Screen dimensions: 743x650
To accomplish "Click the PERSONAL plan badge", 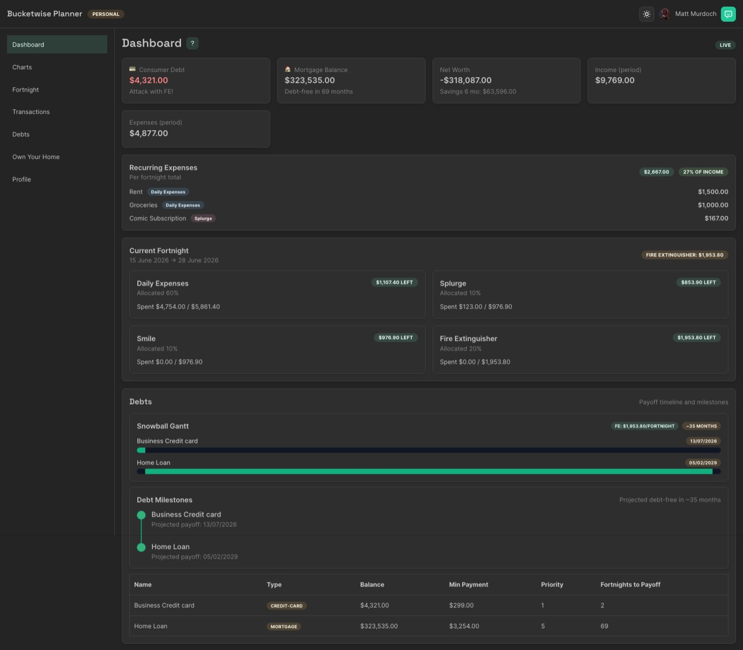I will pyautogui.click(x=106, y=14).
